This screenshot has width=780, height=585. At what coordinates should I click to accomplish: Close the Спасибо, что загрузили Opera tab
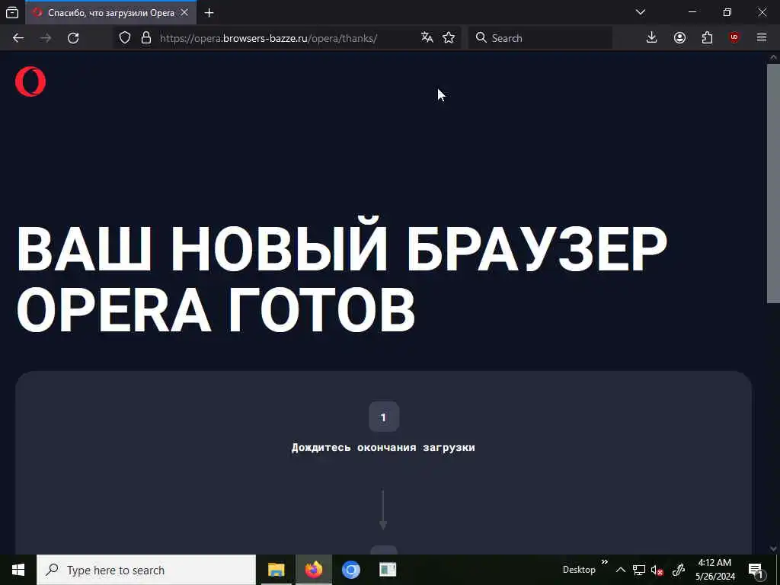click(184, 12)
